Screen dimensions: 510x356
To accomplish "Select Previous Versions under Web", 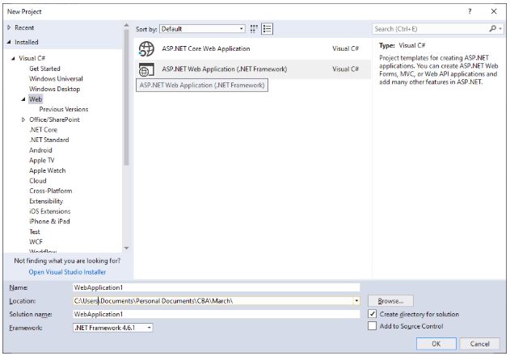I will 64,109.
